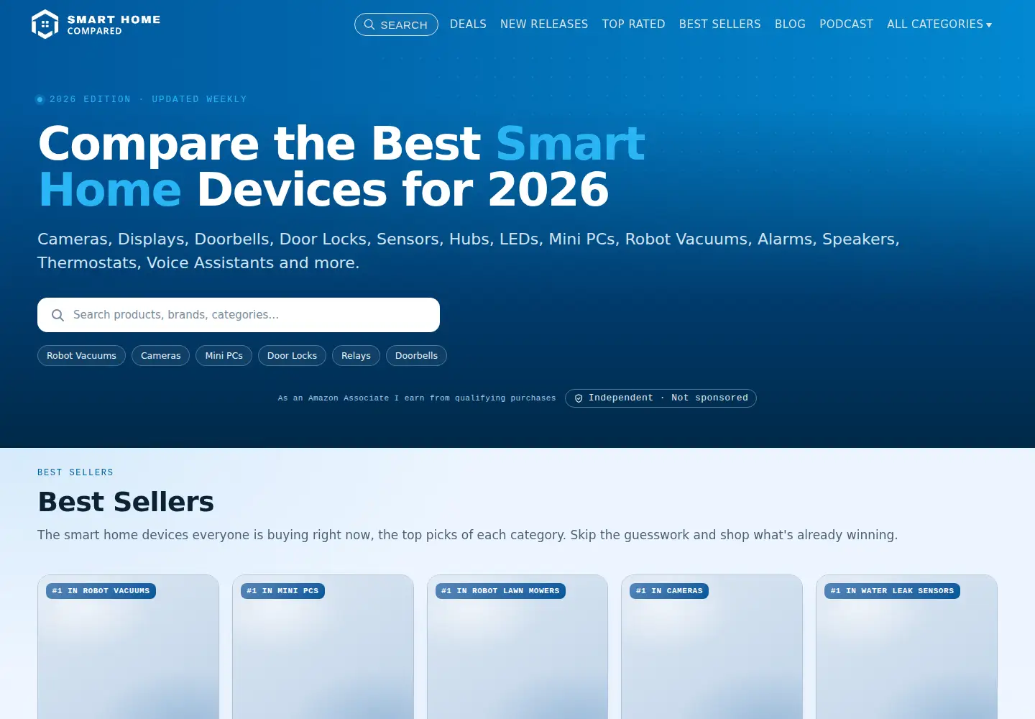Focus the Search products, brands, categories field
The height and width of the screenshot is (719, 1035).
[239, 315]
